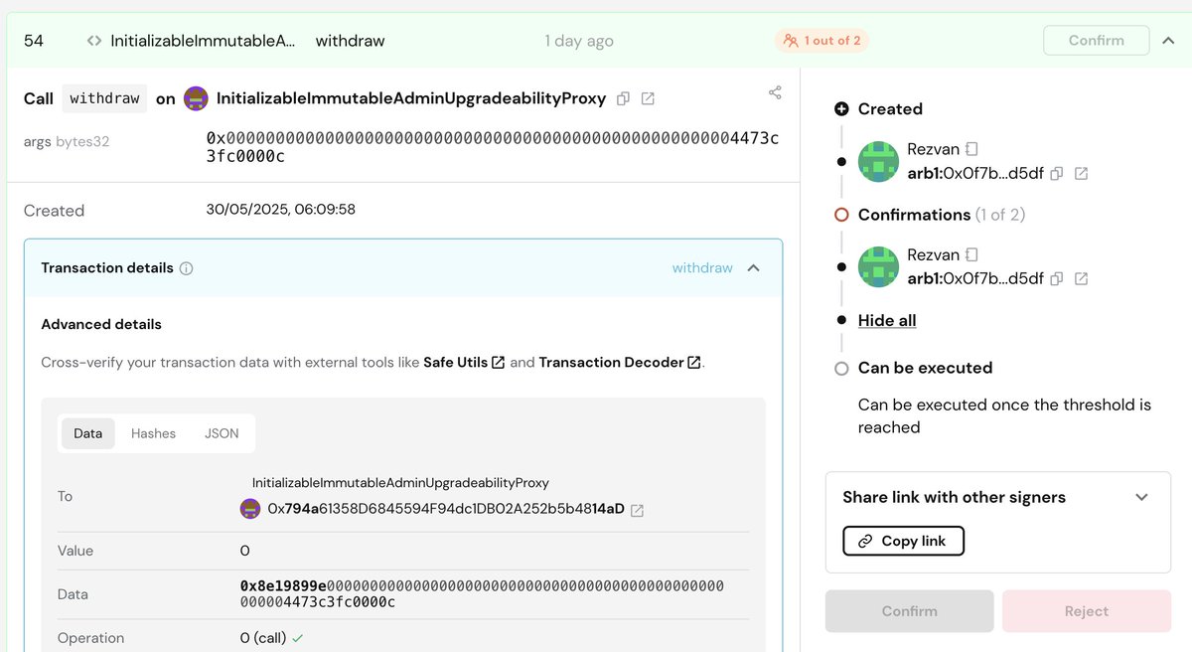
Task: Click the transaction nonce 54
Action: tap(34, 41)
